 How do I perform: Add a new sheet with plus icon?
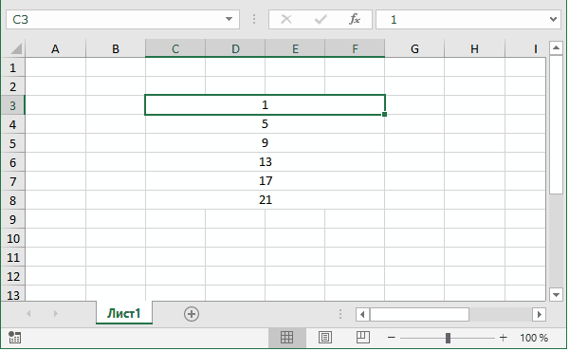click(x=192, y=314)
